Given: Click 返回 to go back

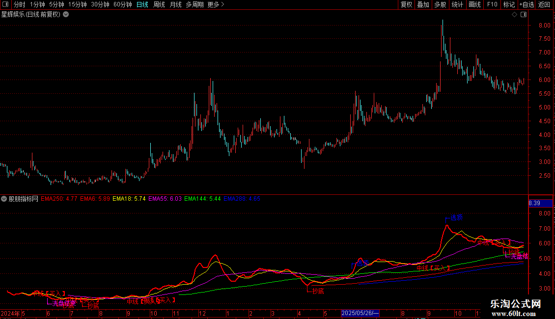Looking at the screenshot, I should (x=544, y=4).
